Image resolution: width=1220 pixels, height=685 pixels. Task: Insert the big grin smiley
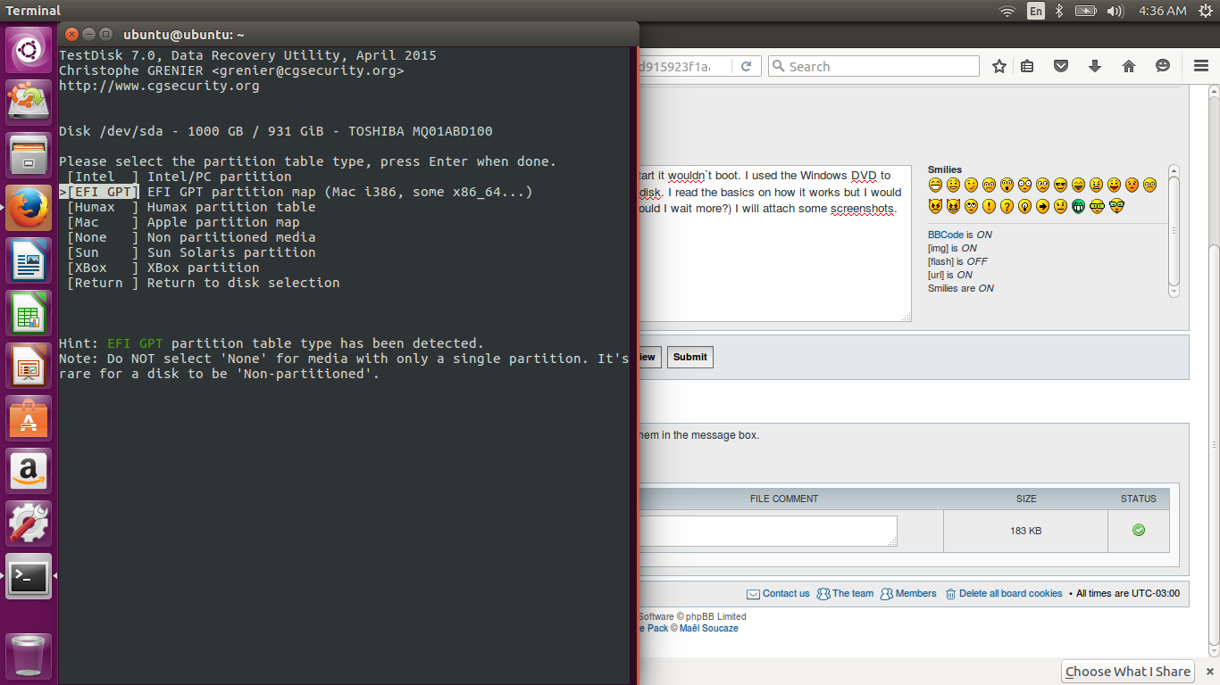click(935, 185)
